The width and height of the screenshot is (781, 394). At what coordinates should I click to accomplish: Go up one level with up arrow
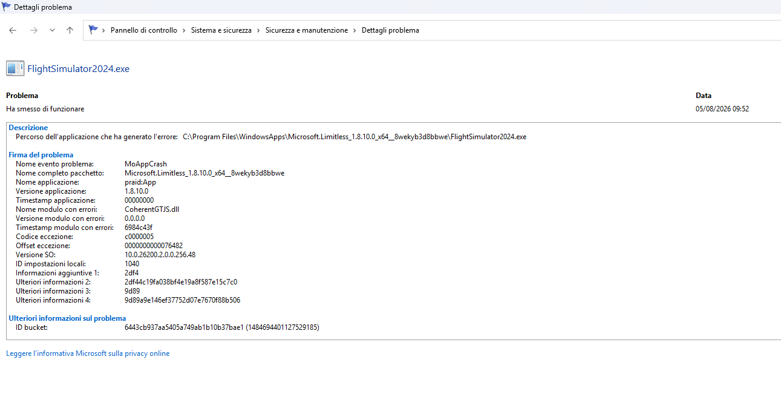tap(70, 30)
